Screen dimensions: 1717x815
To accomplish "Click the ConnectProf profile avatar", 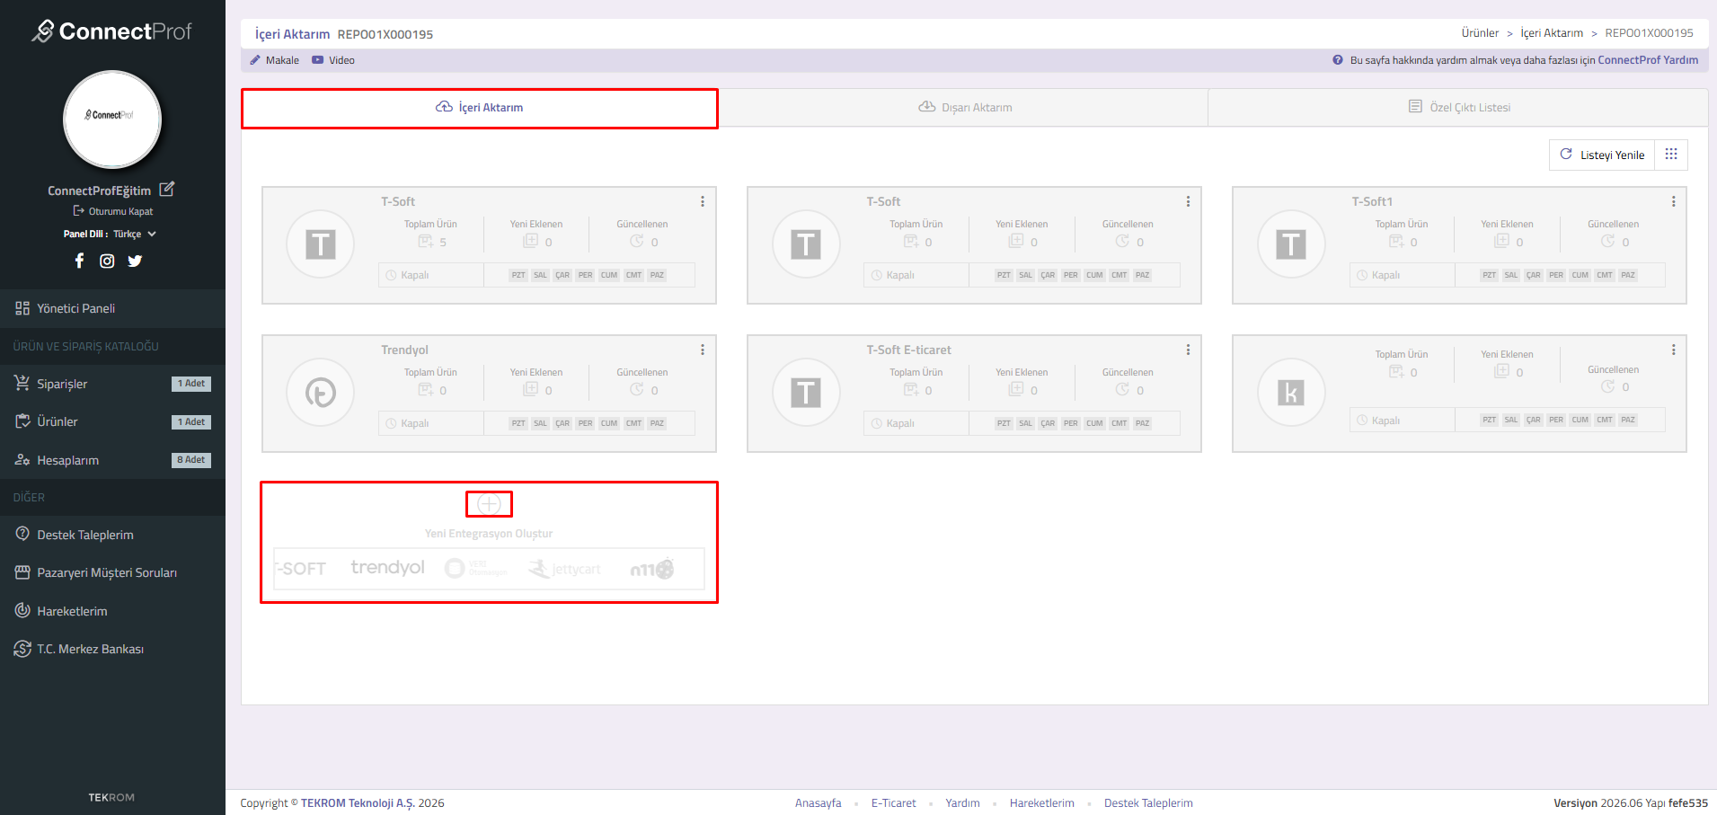I will pos(112,120).
